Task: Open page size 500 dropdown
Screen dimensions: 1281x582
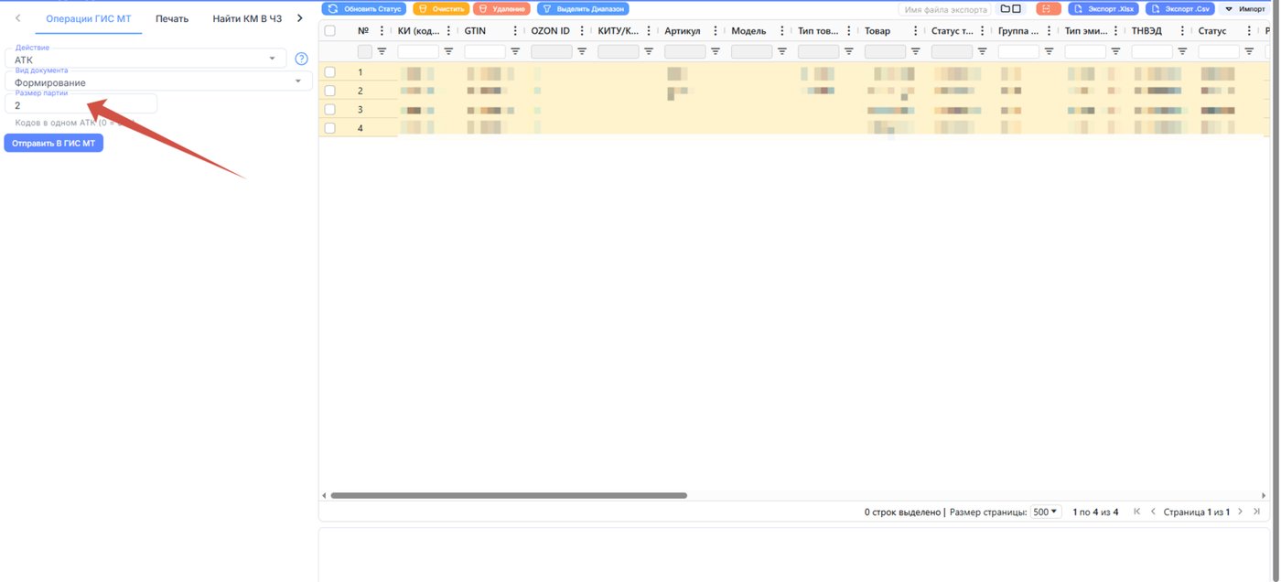Action: [x=1046, y=512]
